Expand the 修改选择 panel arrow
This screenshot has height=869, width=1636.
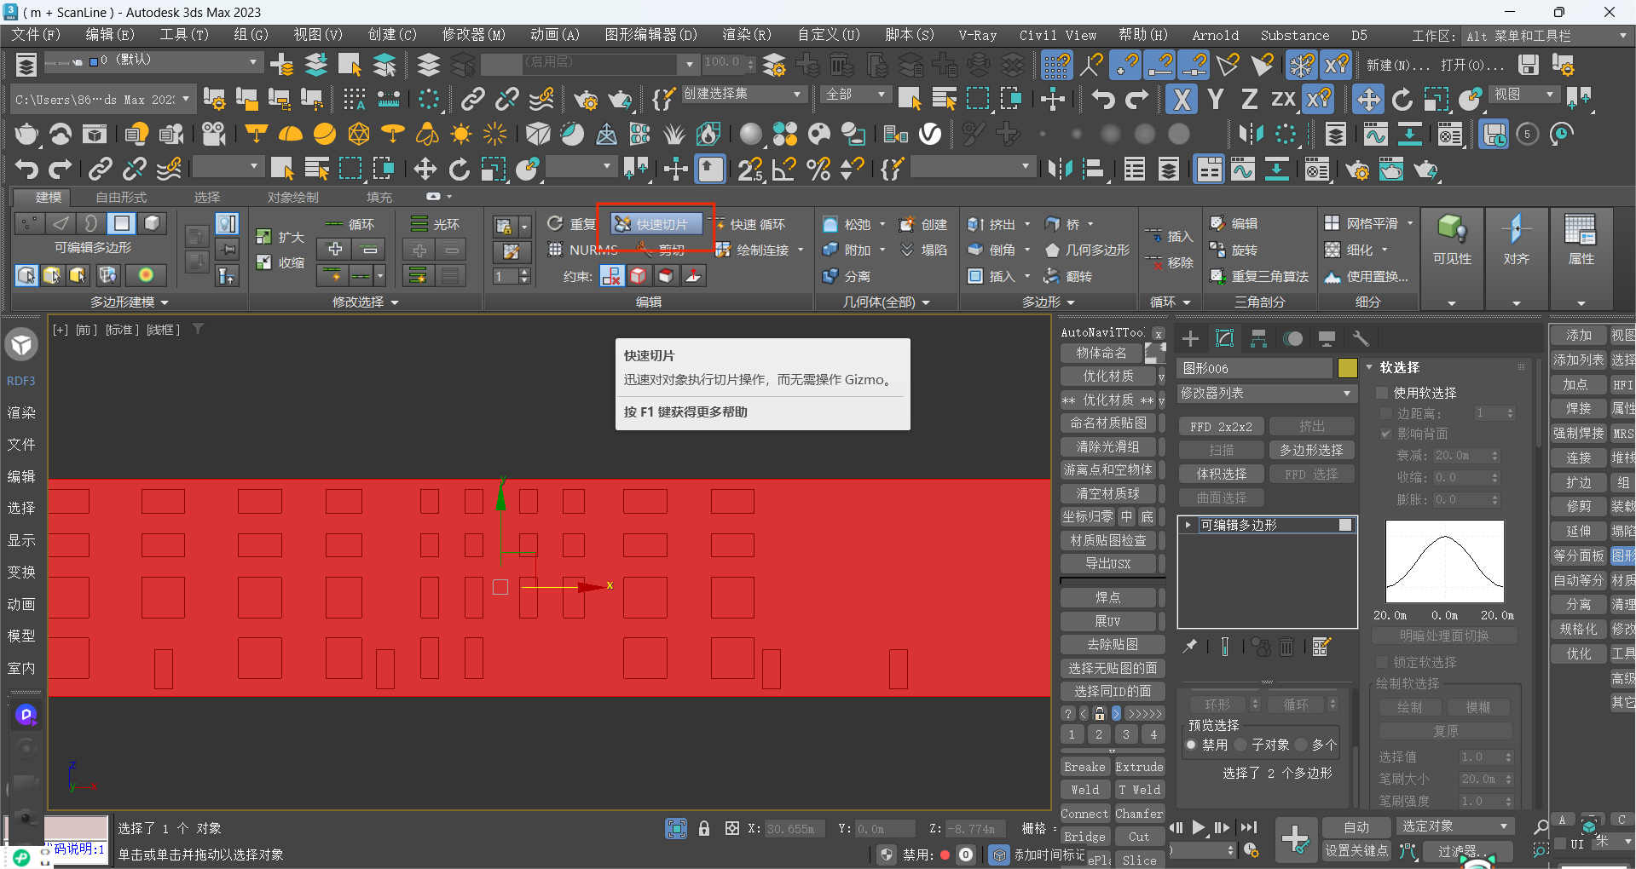click(x=395, y=302)
